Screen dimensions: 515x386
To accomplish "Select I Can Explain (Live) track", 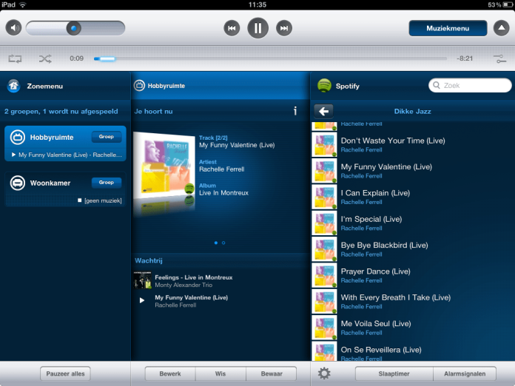I will (x=413, y=197).
